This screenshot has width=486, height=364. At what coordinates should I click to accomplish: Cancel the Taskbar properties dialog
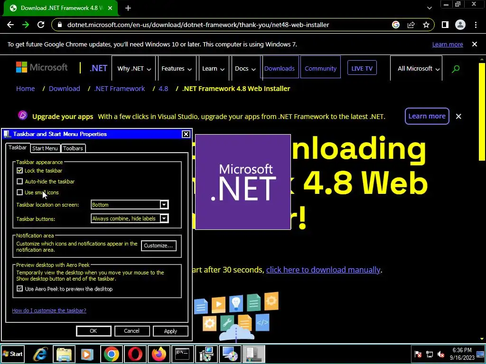[x=132, y=331]
